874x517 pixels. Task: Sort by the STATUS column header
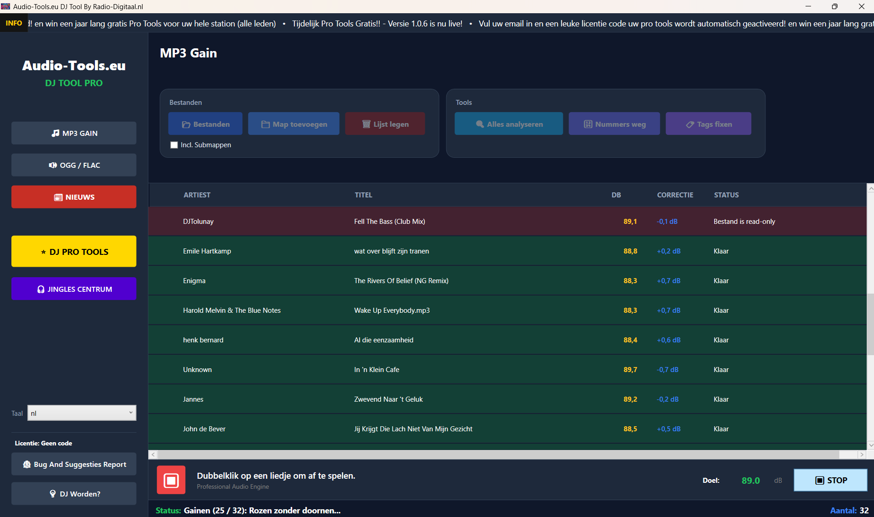coord(726,195)
